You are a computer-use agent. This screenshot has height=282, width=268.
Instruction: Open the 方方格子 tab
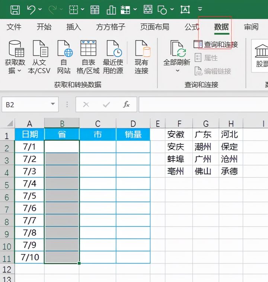(x=111, y=27)
